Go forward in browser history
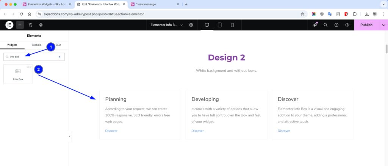Screen dimensions: 388x166 [x=13, y=14]
